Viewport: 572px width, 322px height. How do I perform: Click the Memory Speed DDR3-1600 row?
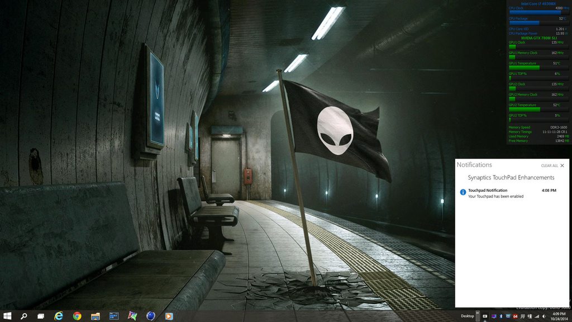(x=538, y=127)
